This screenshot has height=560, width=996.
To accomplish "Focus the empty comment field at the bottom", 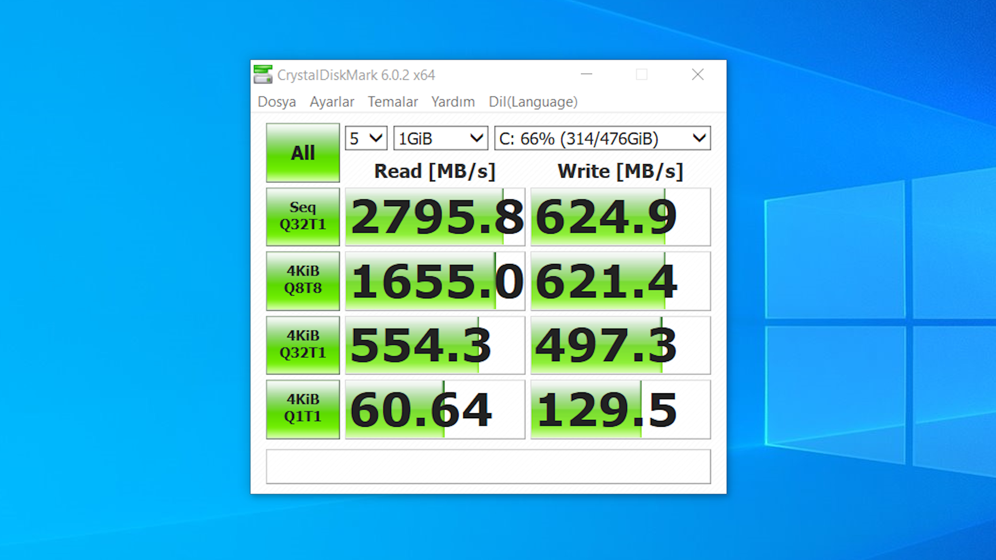I will pyautogui.click(x=488, y=466).
